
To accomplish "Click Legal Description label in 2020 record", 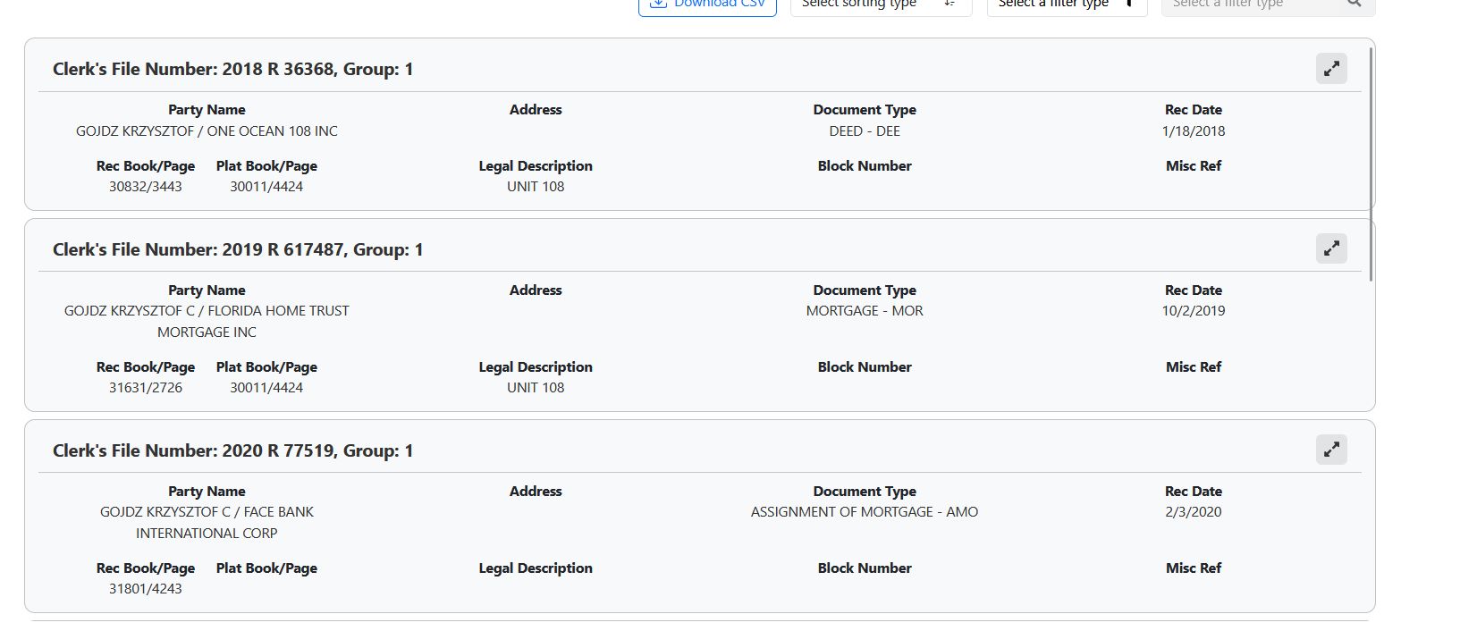I will pos(536,568).
